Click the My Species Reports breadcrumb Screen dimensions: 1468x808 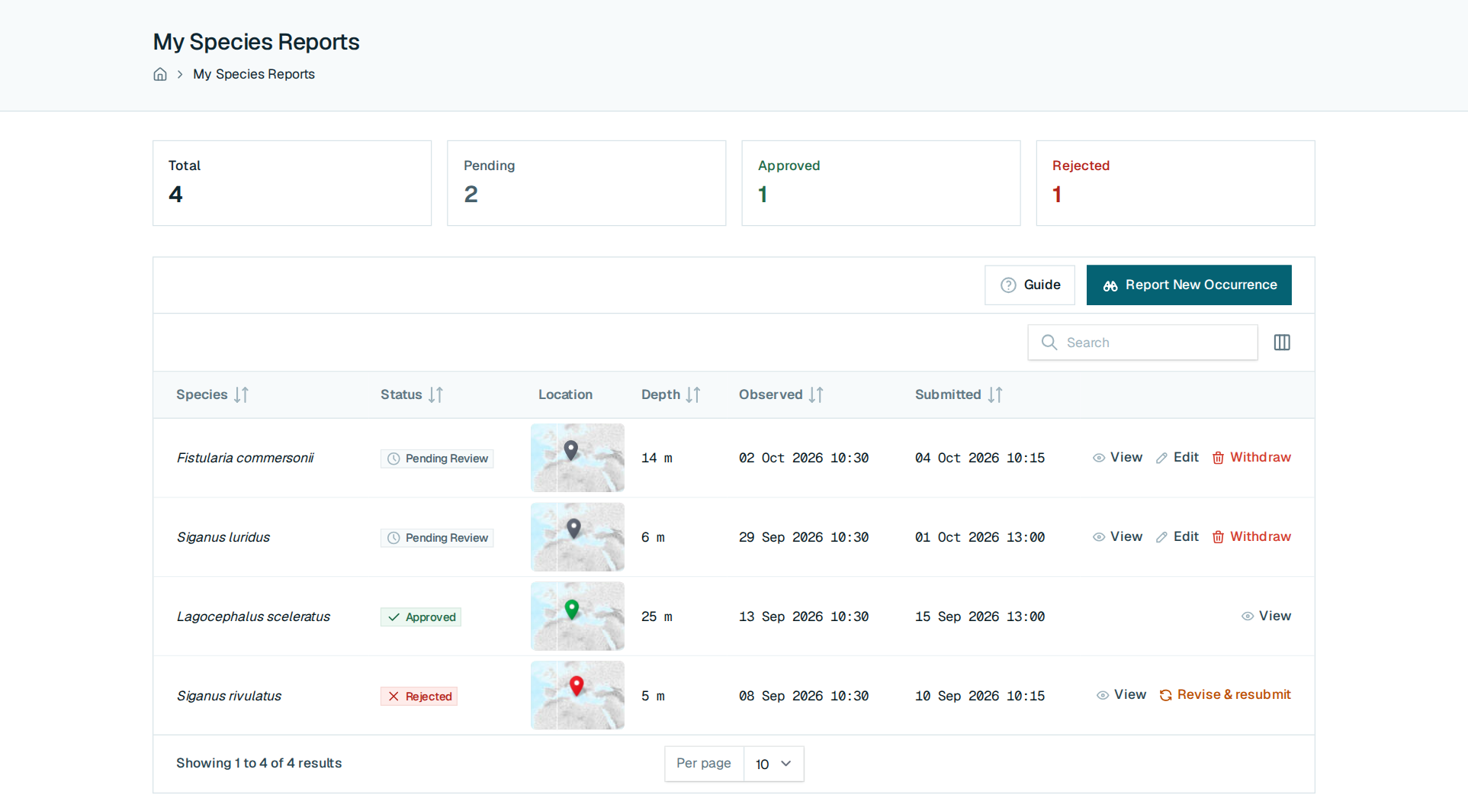(x=254, y=74)
